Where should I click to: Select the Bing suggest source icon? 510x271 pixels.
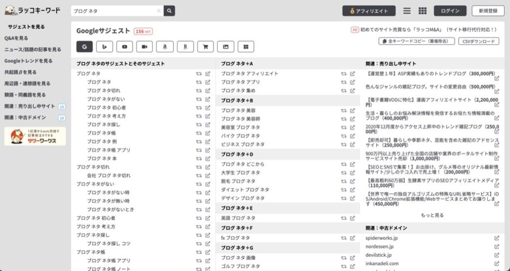[105, 47]
